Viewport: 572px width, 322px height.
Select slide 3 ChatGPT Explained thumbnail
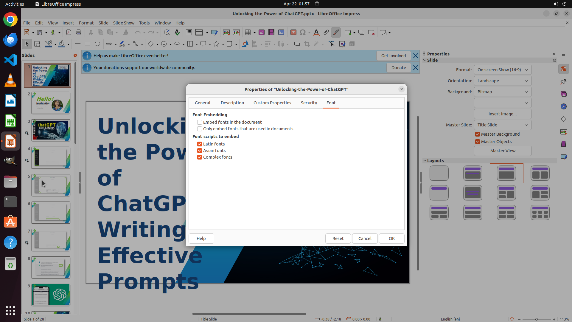(x=51, y=130)
